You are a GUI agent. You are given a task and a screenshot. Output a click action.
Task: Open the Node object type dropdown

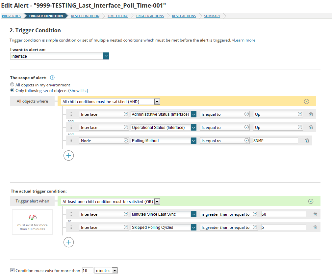tap(104, 140)
